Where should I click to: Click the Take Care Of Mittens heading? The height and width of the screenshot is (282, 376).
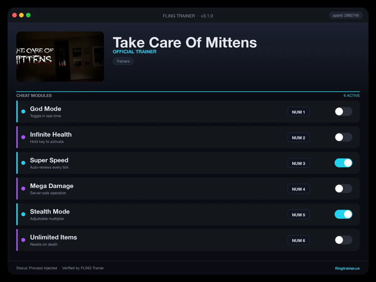[x=185, y=42]
